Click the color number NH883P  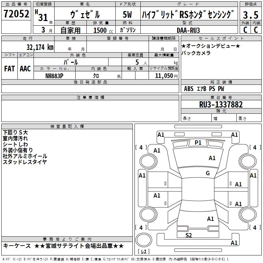[54, 76]
